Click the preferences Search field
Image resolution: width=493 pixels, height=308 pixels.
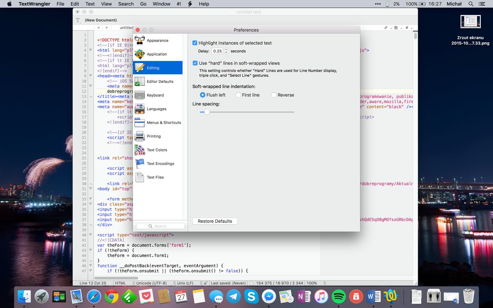click(x=161, y=226)
